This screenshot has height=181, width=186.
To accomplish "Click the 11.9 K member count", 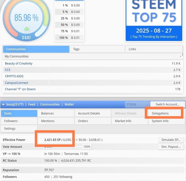I will tap(176, 64).
